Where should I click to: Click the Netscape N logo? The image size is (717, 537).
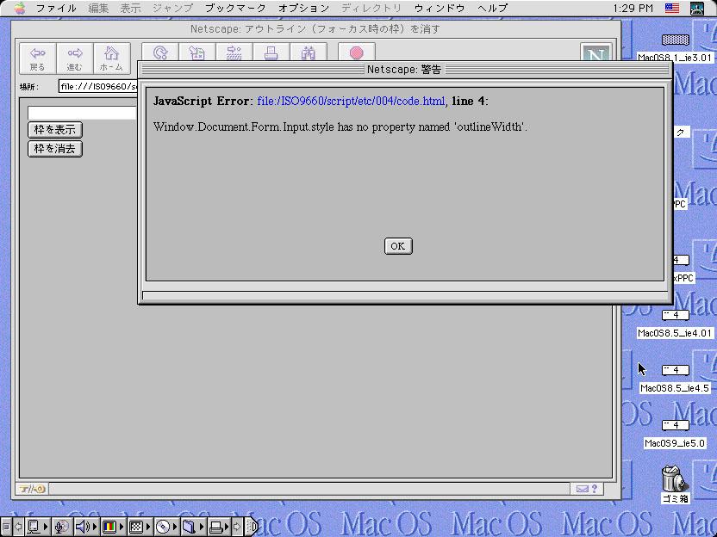[595, 52]
